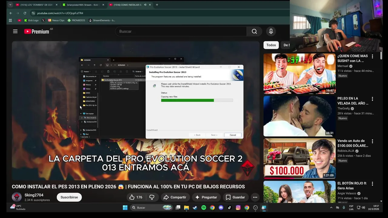
Task: Subscribe to Sking2704 with Suscribirse
Action: click(69, 197)
